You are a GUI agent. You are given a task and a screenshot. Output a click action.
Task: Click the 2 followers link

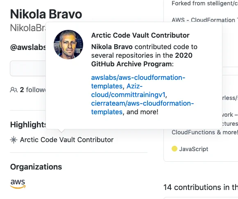coord(33,90)
